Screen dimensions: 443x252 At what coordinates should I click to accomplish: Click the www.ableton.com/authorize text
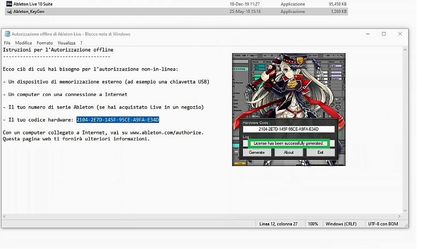tap(166, 132)
